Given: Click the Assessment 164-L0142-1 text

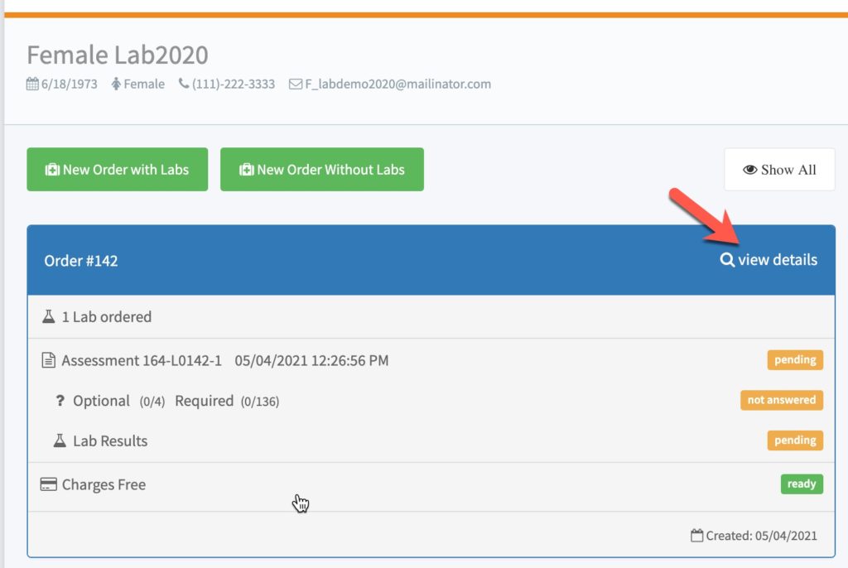Looking at the screenshot, I should coord(142,361).
